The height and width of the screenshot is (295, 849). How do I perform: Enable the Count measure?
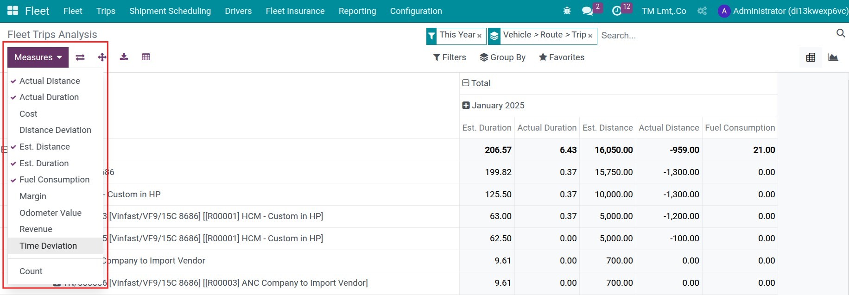pyautogui.click(x=55, y=271)
